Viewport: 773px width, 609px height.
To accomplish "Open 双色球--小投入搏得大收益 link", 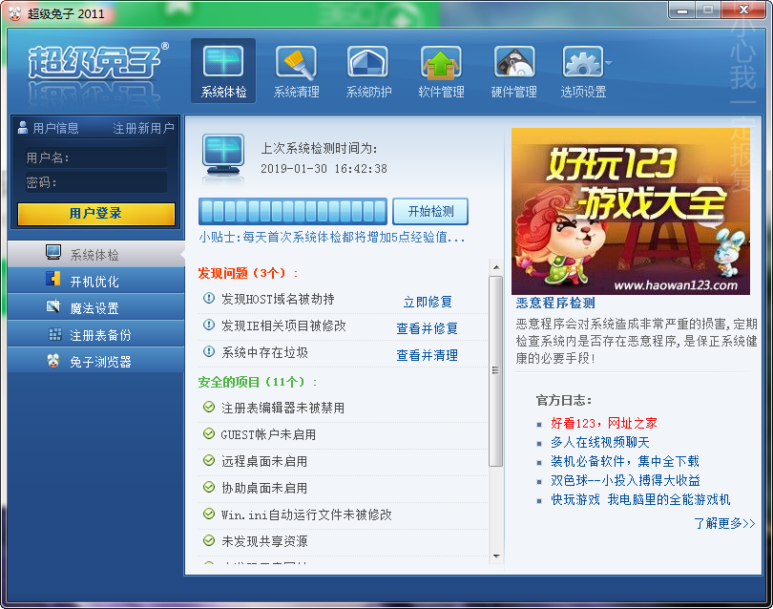I will pos(625,480).
